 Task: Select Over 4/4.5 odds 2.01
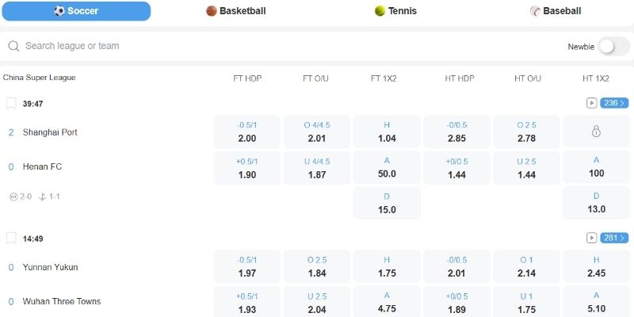[317, 132]
